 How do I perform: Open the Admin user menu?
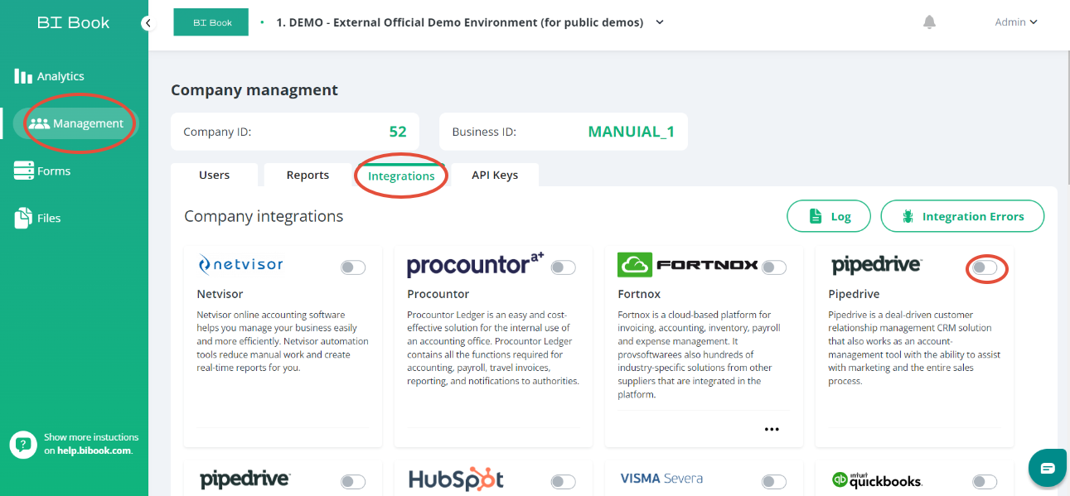[x=1016, y=22]
